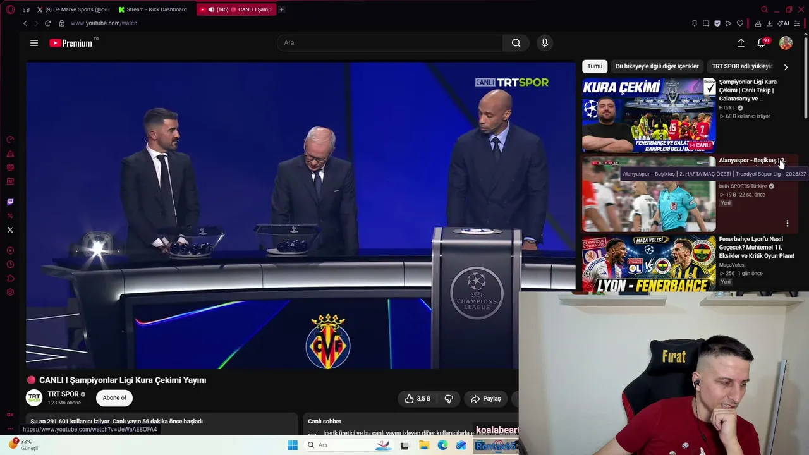
Task: Open the ad blocker shield icon
Action: 717,23
